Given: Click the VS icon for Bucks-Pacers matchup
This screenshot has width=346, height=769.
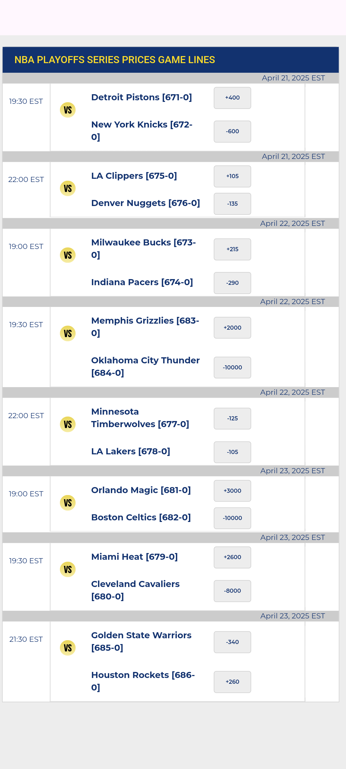Looking at the screenshot, I should [x=68, y=255].
